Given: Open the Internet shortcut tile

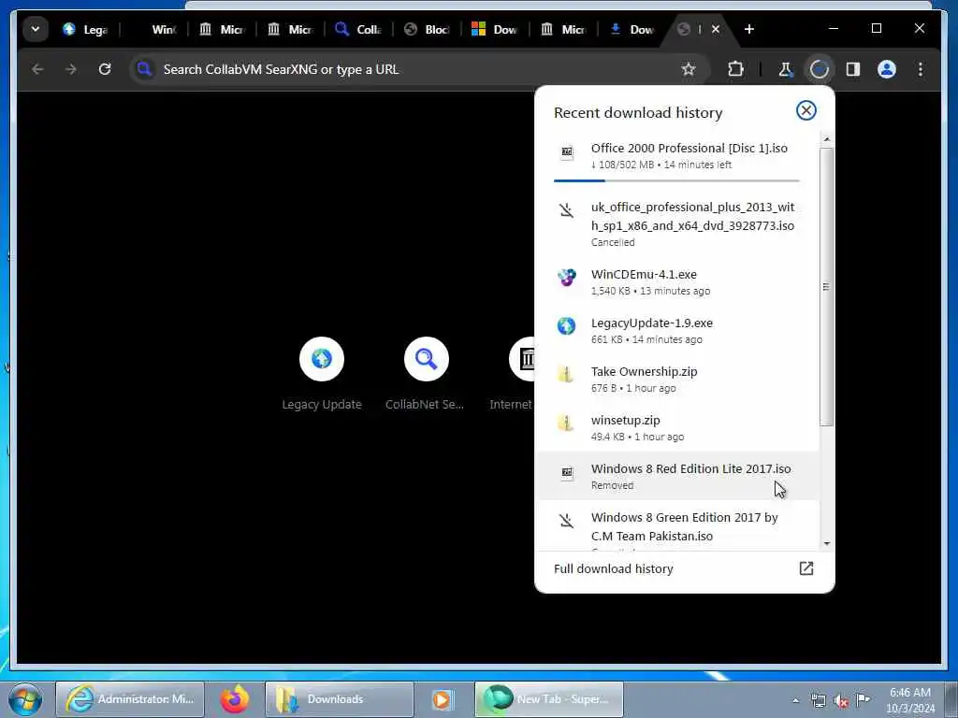Looking at the screenshot, I should tap(513, 374).
